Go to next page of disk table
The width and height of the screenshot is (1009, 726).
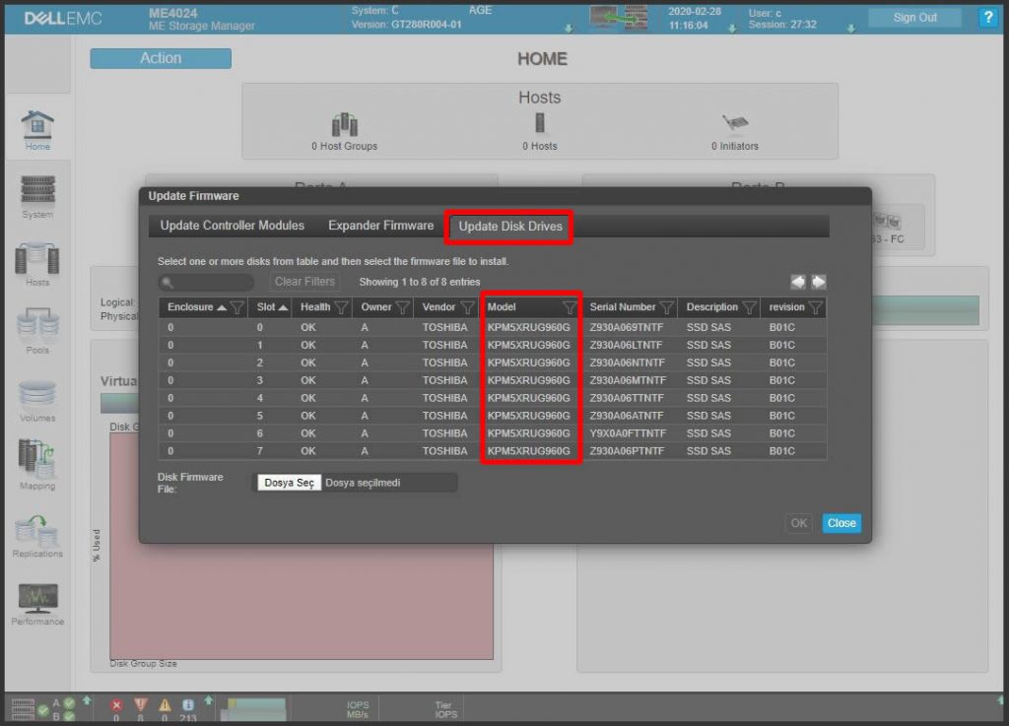(819, 282)
